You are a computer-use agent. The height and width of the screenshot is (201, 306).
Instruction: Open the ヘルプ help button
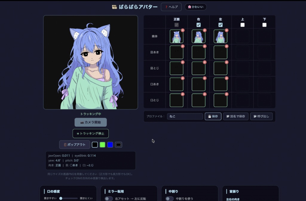pos(171,7)
